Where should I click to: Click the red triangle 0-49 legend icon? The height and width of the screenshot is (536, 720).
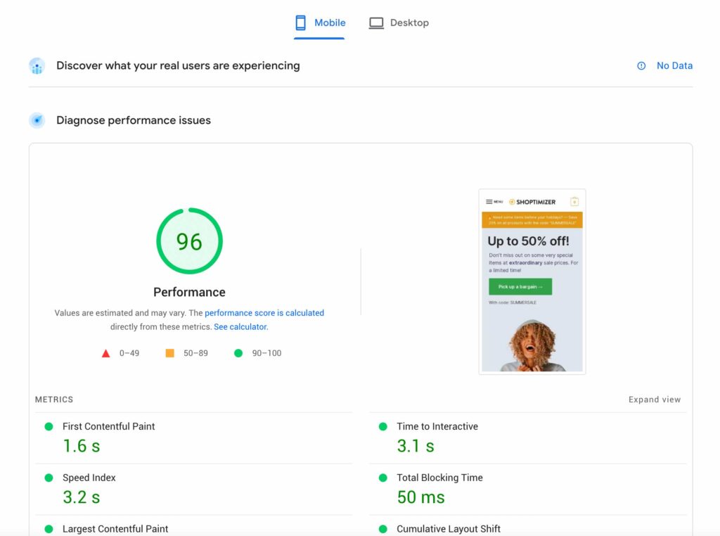(x=105, y=353)
